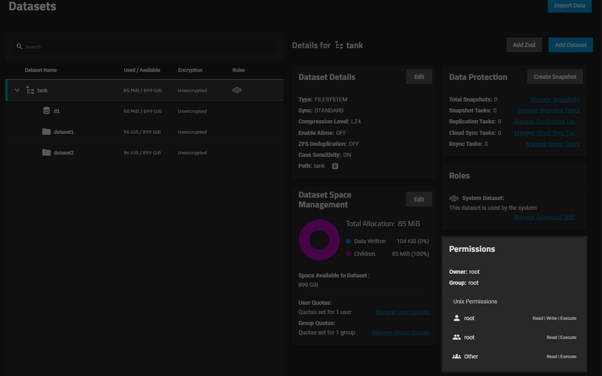Click the d1 zvol database icon

click(46, 111)
